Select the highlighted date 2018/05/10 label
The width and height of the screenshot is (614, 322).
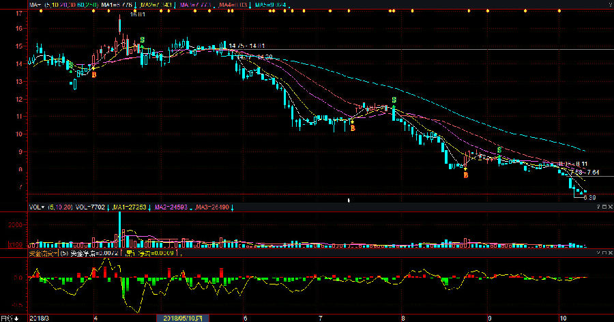(184, 318)
